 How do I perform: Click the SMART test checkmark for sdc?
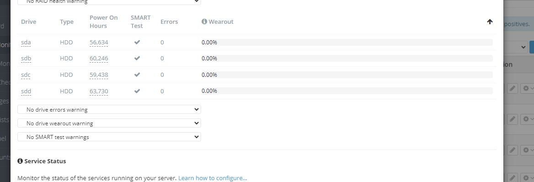click(137, 75)
